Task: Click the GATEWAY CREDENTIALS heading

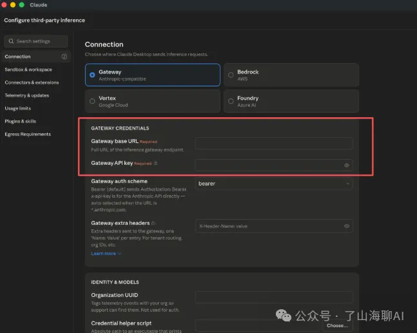Action: coord(120,128)
